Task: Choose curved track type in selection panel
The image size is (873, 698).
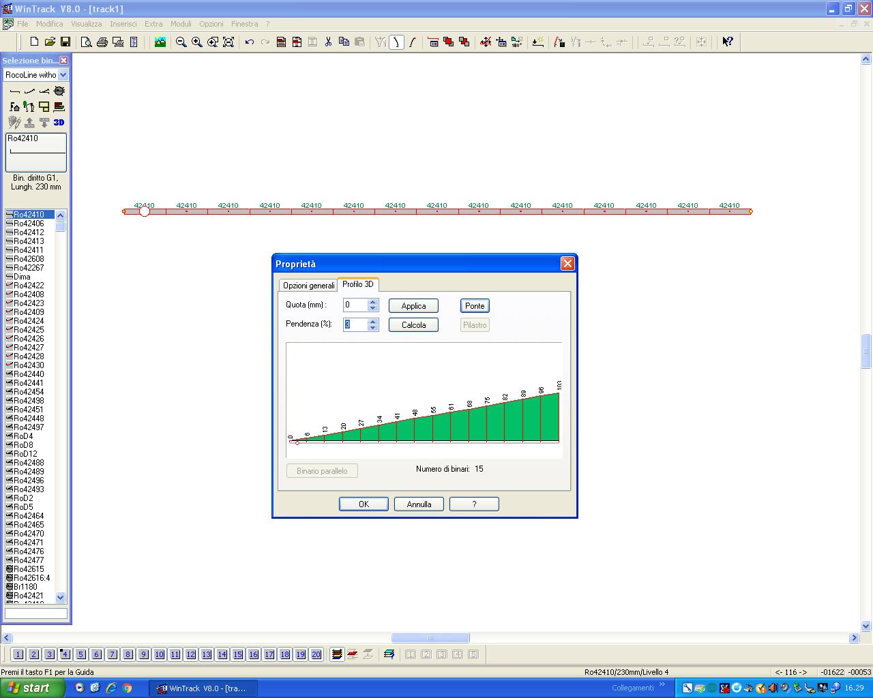Action: point(29,91)
